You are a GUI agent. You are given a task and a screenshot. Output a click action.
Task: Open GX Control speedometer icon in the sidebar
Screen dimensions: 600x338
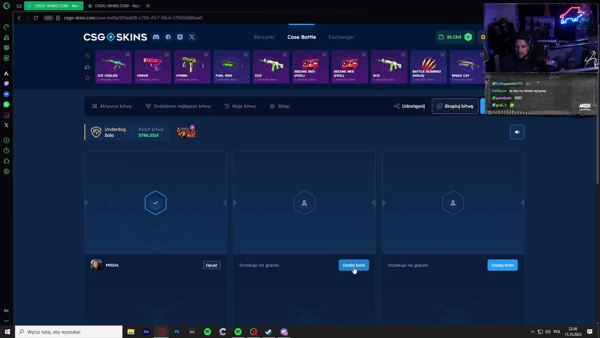click(x=7, y=27)
